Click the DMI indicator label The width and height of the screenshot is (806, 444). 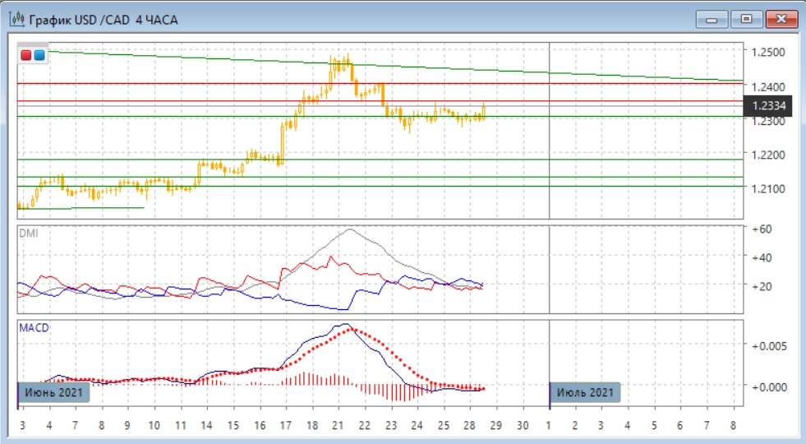tap(29, 233)
